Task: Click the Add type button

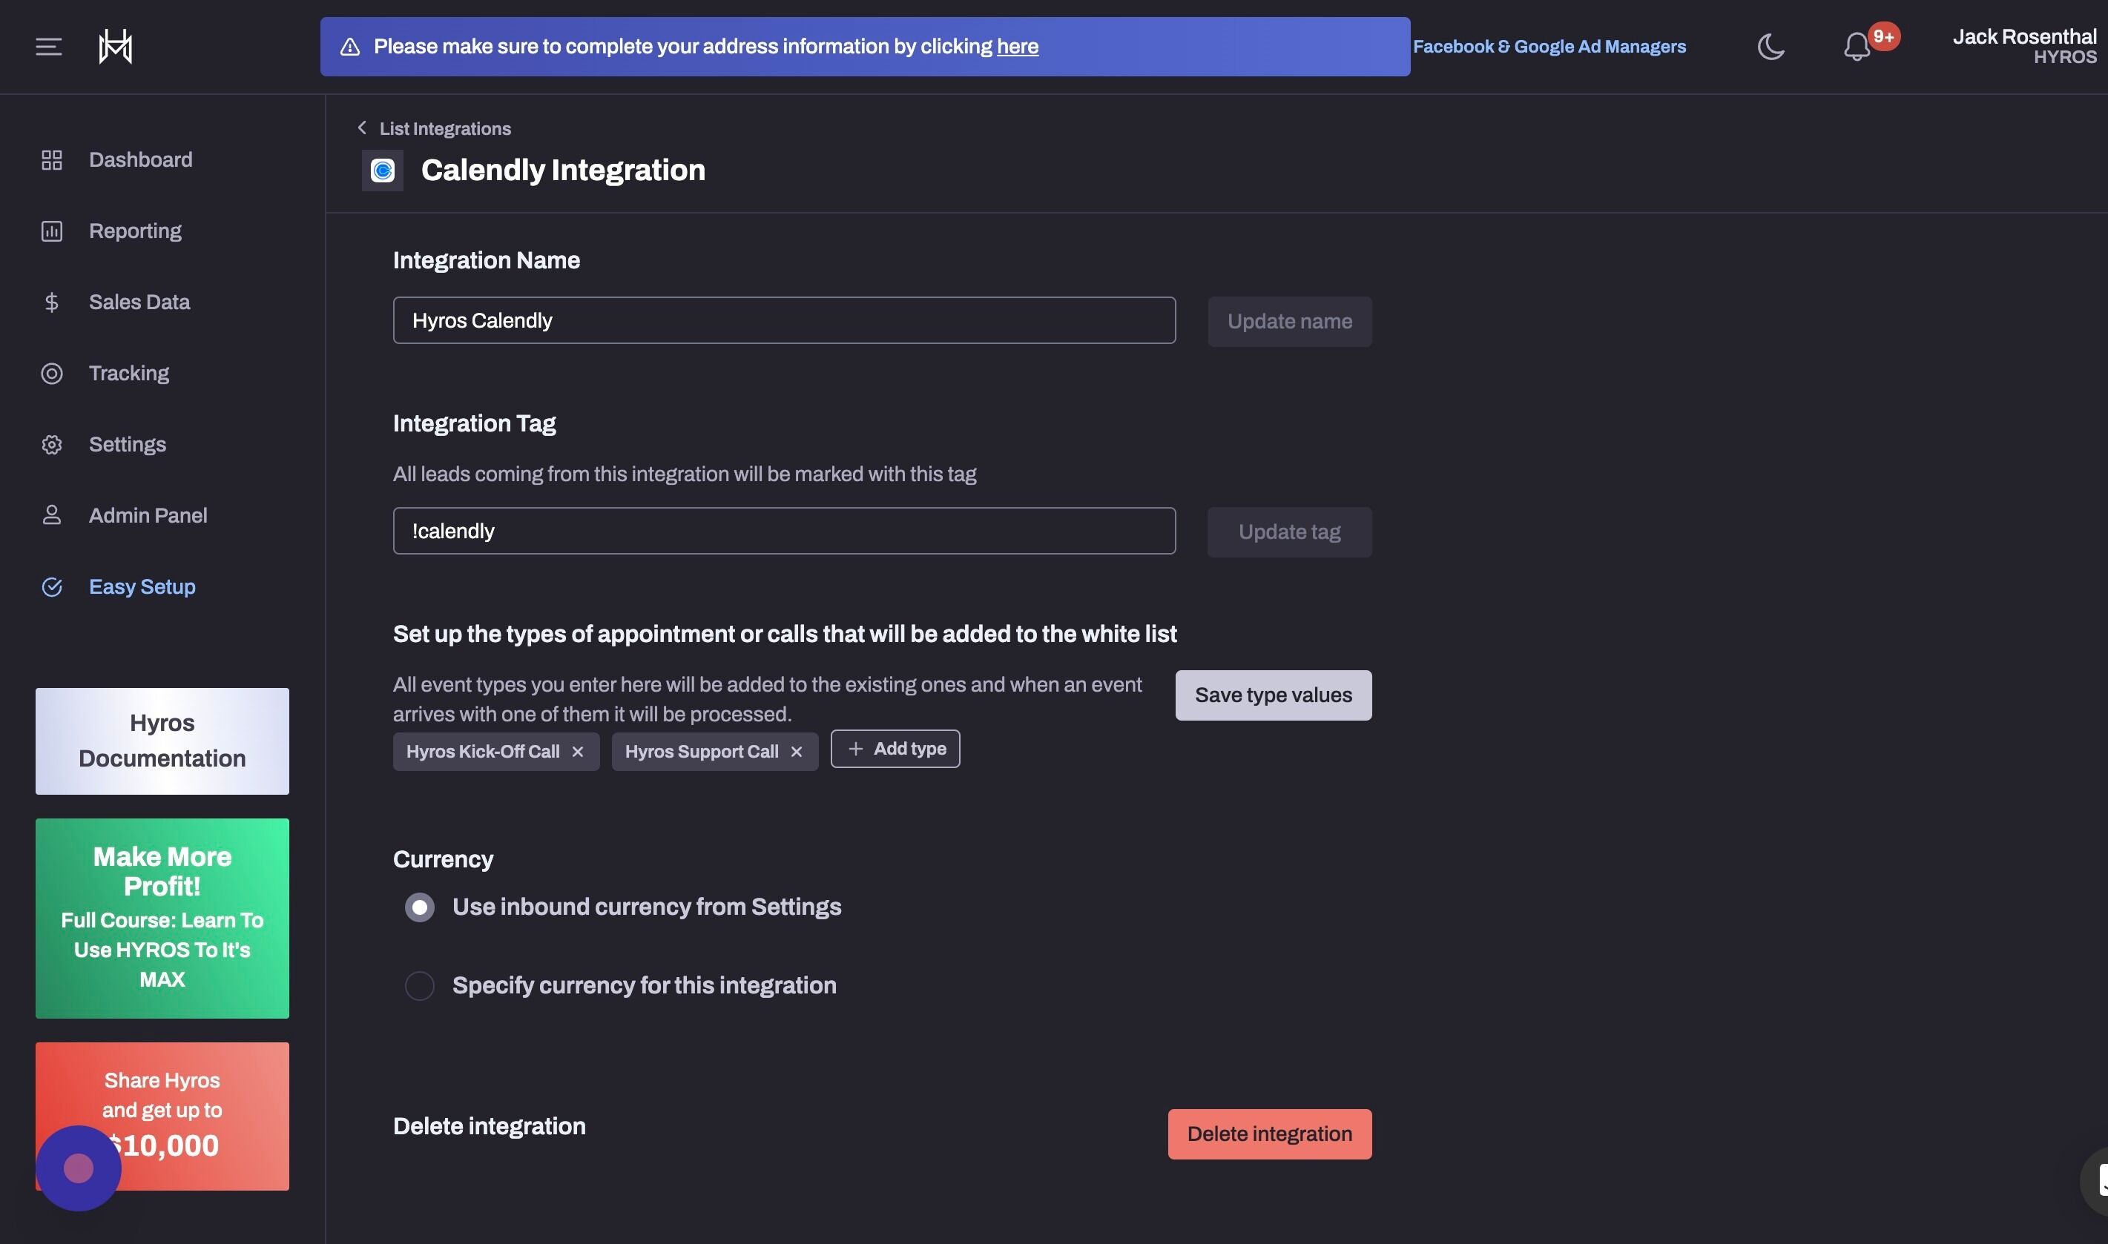Action: coord(895,750)
